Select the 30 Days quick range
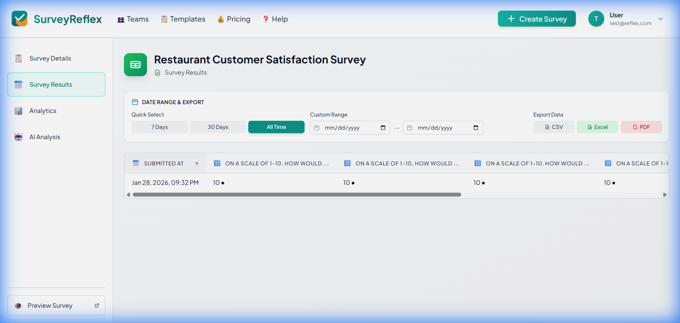 pos(218,127)
